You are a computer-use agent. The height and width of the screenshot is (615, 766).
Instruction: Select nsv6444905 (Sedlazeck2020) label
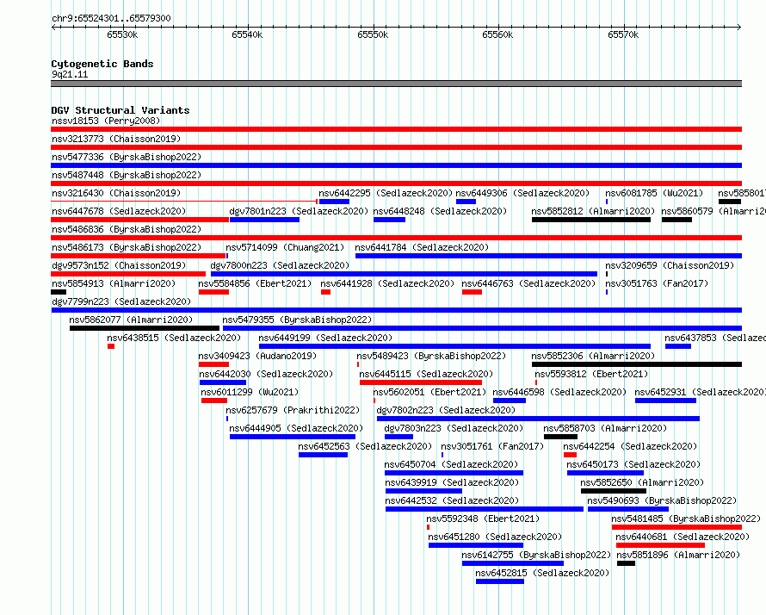(296, 428)
